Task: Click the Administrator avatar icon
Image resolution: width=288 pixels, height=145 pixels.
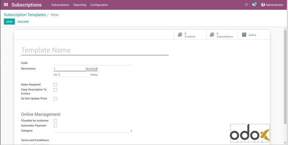Action: point(263,5)
